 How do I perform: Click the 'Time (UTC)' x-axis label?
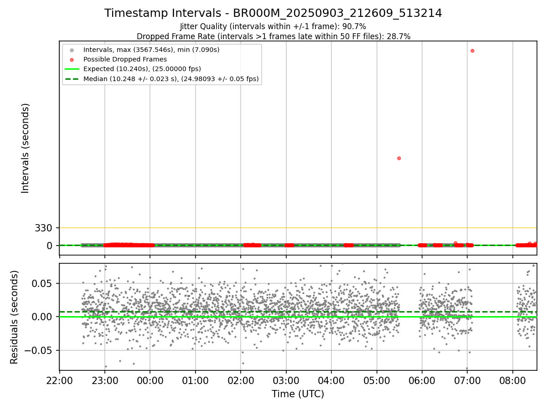pos(298,394)
